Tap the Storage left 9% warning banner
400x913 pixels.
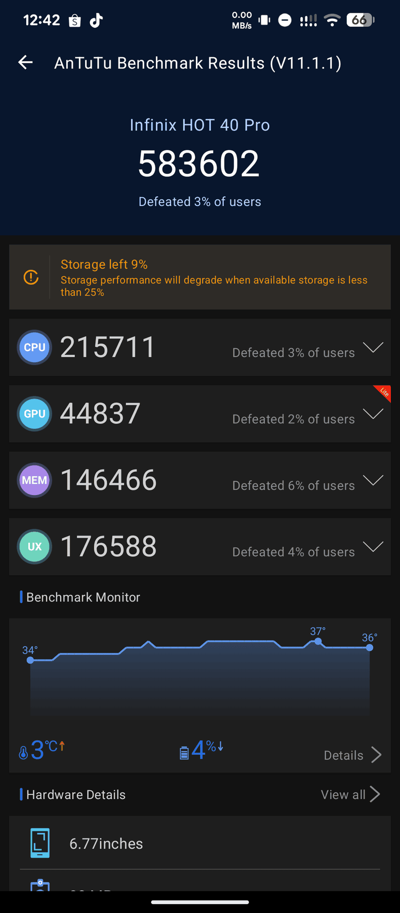tap(200, 277)
